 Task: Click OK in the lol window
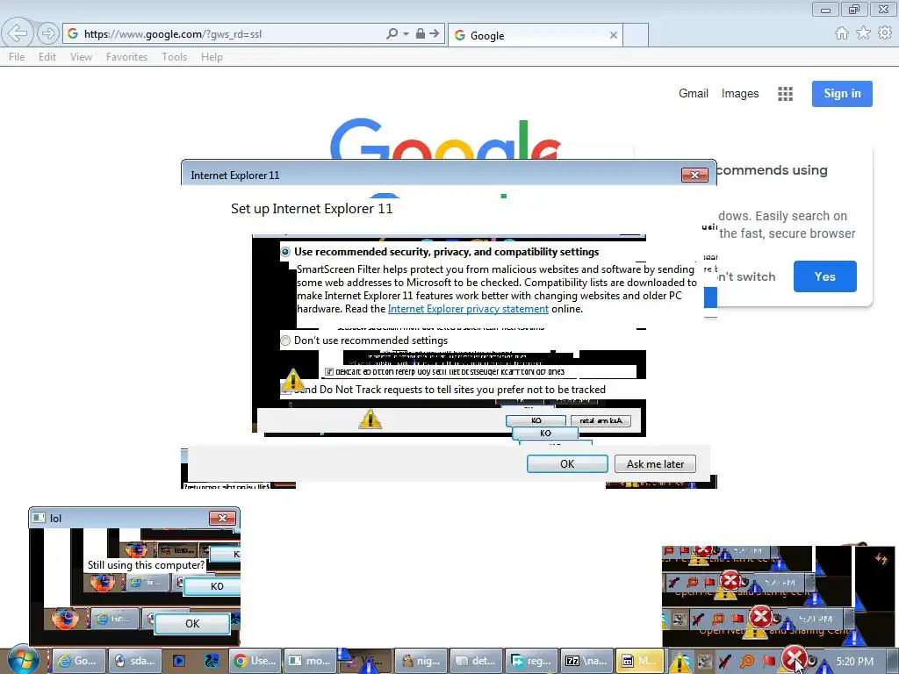pos(192,624)
